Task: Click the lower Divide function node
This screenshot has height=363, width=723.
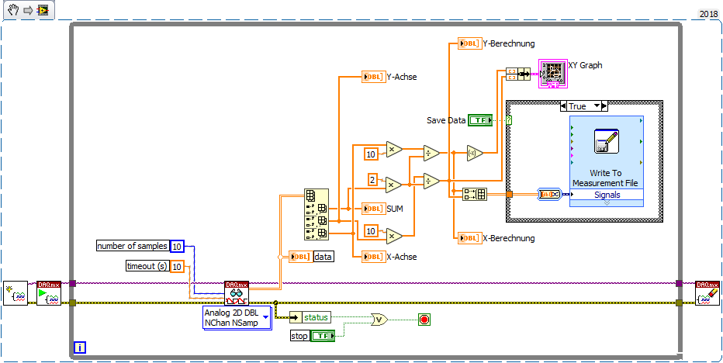Action: pos(431,181)
